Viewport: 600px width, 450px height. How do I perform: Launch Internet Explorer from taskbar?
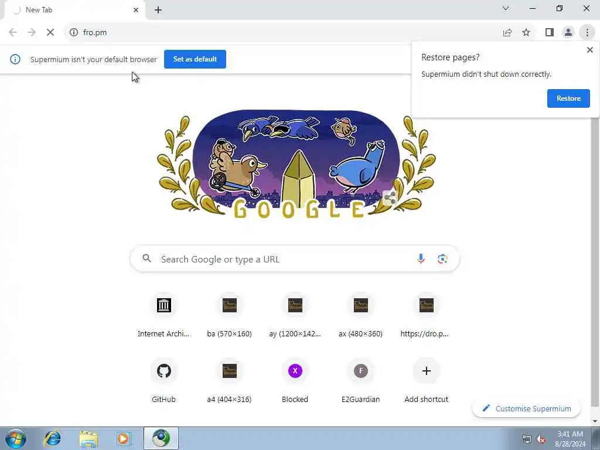52,438
